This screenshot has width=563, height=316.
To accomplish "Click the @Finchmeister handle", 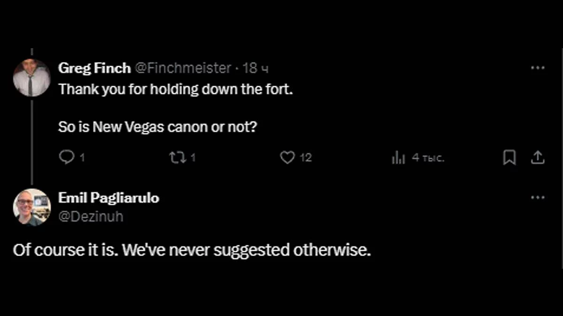I will point(183,68).
